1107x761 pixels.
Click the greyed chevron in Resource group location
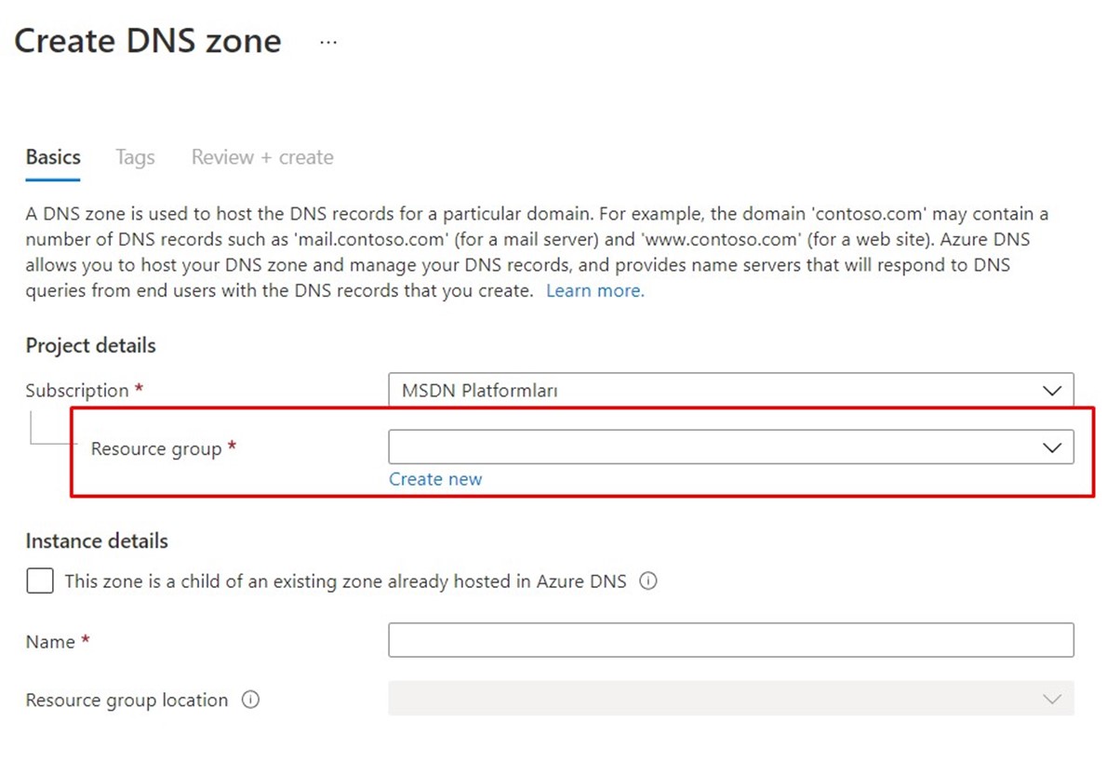click(1052, 699)
